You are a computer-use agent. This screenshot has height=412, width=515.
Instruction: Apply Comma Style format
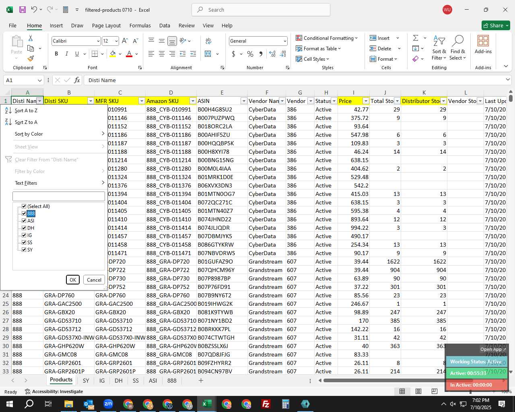click(261, 54)
